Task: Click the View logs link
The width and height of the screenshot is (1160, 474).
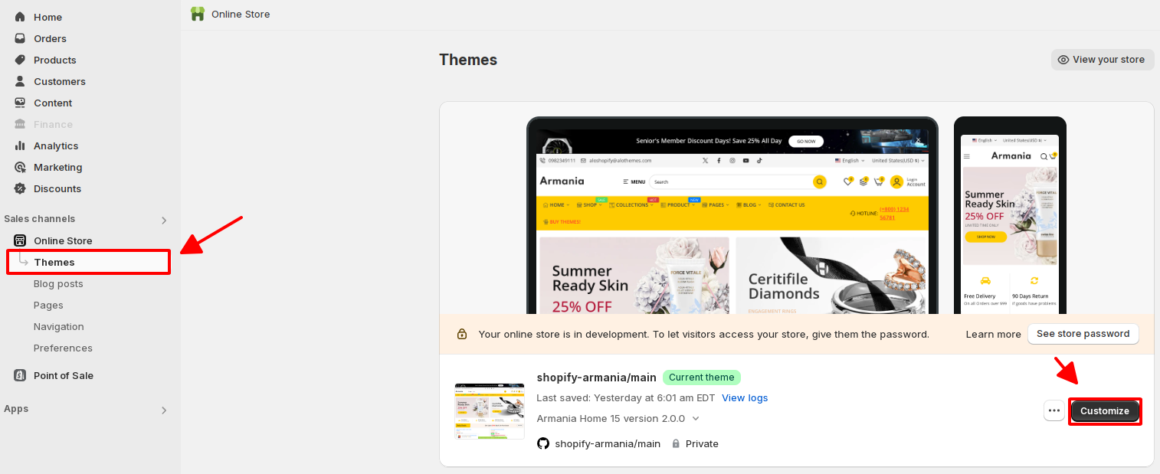Action: 745,397
